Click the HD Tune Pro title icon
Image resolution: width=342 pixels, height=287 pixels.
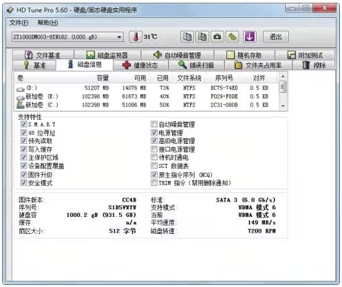[x=10, y=10]
